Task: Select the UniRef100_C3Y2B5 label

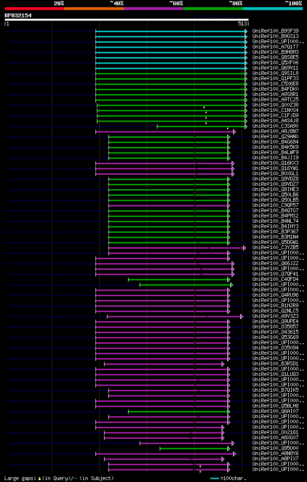Action: pyautogui.click(x=275, y=247)
